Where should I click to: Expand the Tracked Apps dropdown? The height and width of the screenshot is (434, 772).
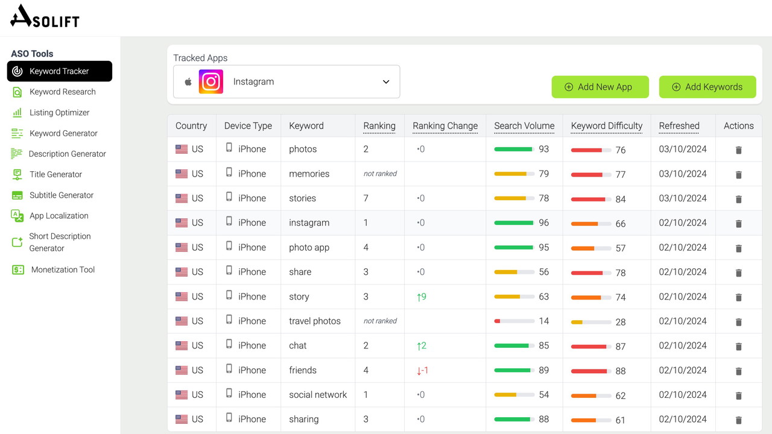[x=286, y=81]
